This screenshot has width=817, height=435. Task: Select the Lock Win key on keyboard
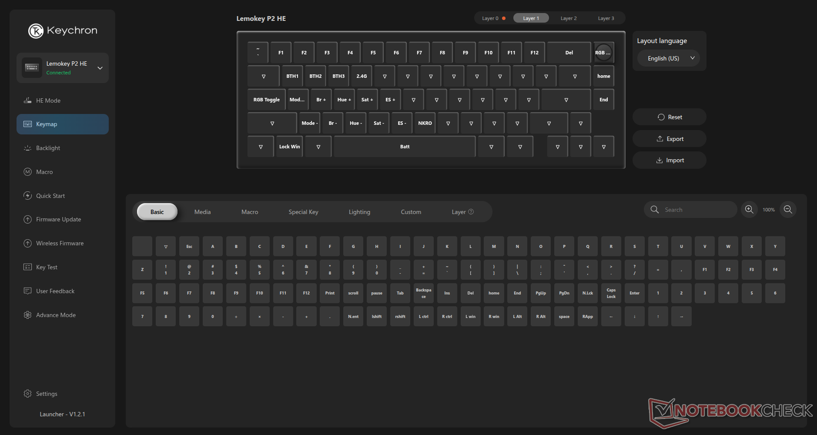[289, 147]
